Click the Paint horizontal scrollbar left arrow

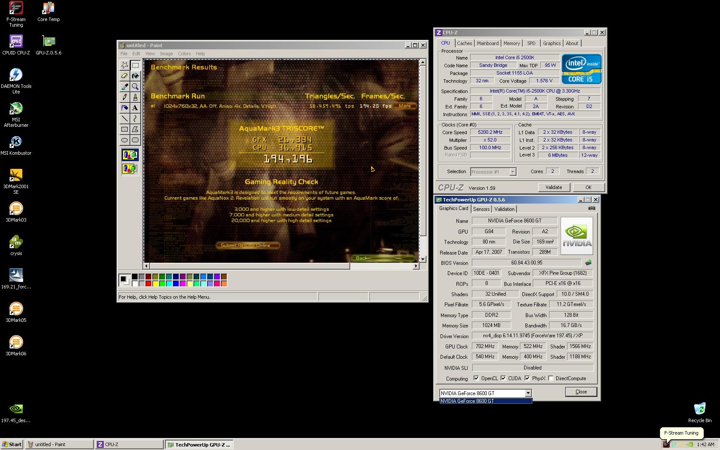(147, 266)
